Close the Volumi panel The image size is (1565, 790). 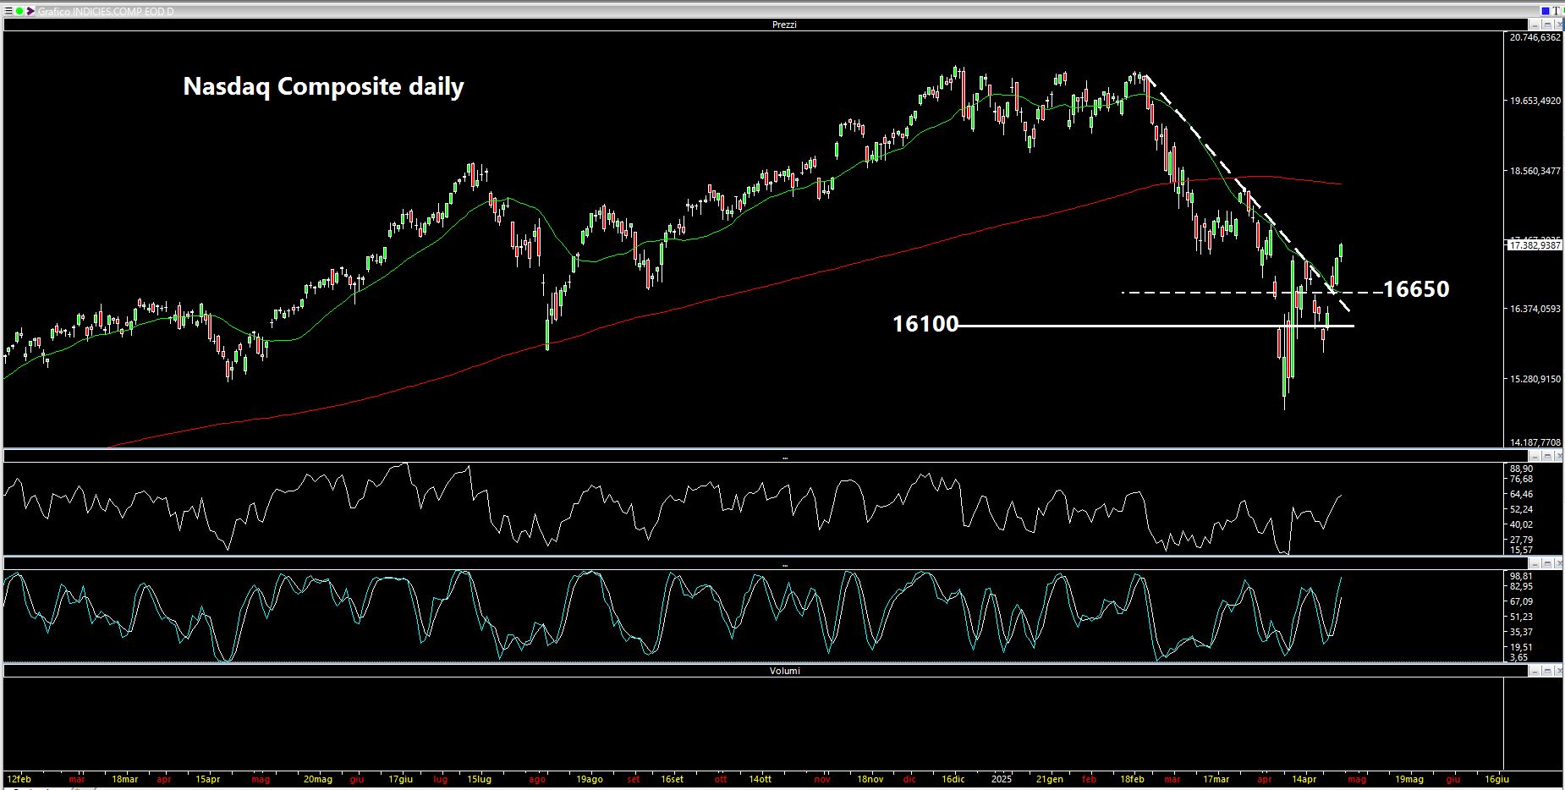click(x=1558, y=671)
